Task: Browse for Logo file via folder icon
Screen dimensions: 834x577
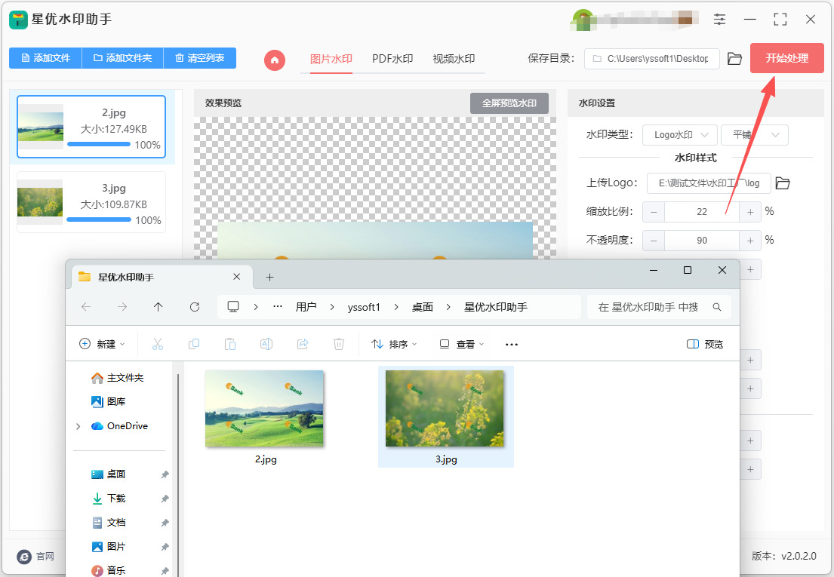Action: coord(783,183)
